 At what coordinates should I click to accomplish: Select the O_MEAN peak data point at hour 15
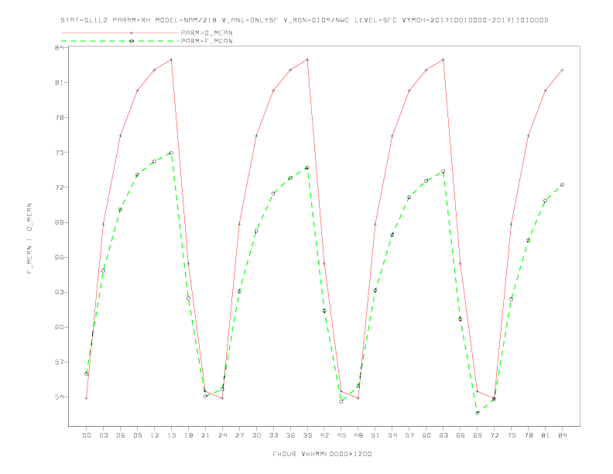coord(171,60)
